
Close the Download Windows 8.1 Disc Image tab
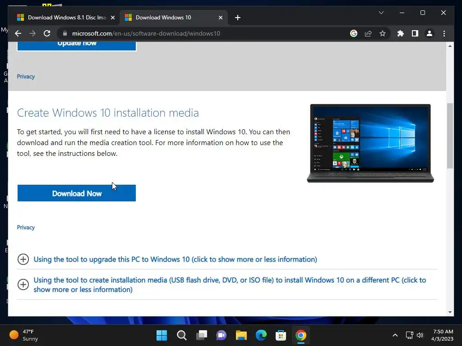112,18
